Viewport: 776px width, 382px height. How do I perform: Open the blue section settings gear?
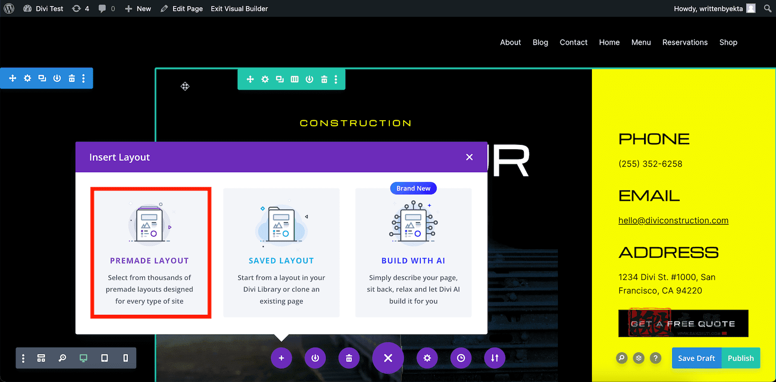pos(28,78)
